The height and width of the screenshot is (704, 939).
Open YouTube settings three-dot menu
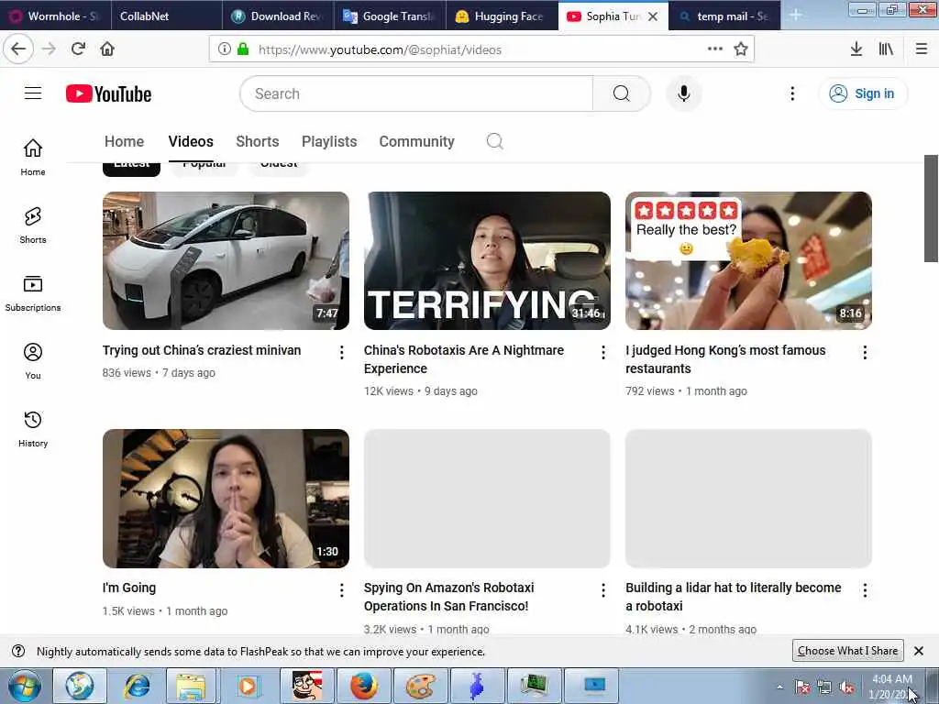tap(792, 93)
